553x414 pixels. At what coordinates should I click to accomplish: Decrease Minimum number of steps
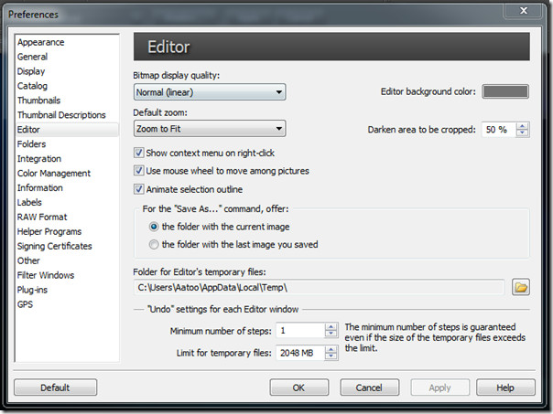tap(331, 334)
